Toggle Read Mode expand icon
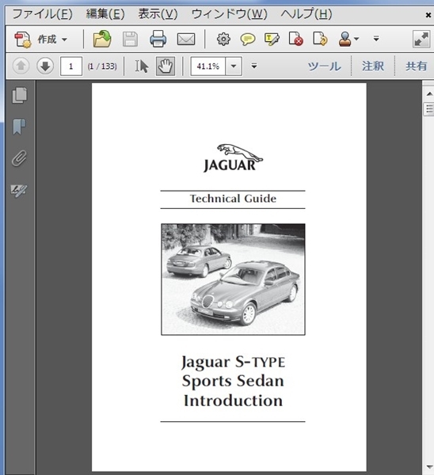 [421, 39]
